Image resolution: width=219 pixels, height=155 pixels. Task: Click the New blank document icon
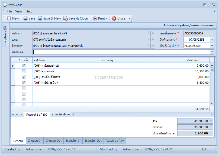pos(9,18)
